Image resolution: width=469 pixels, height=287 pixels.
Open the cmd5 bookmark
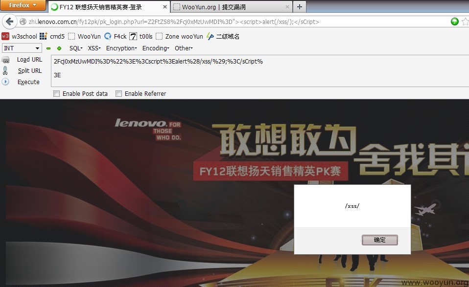coord(52,37)
